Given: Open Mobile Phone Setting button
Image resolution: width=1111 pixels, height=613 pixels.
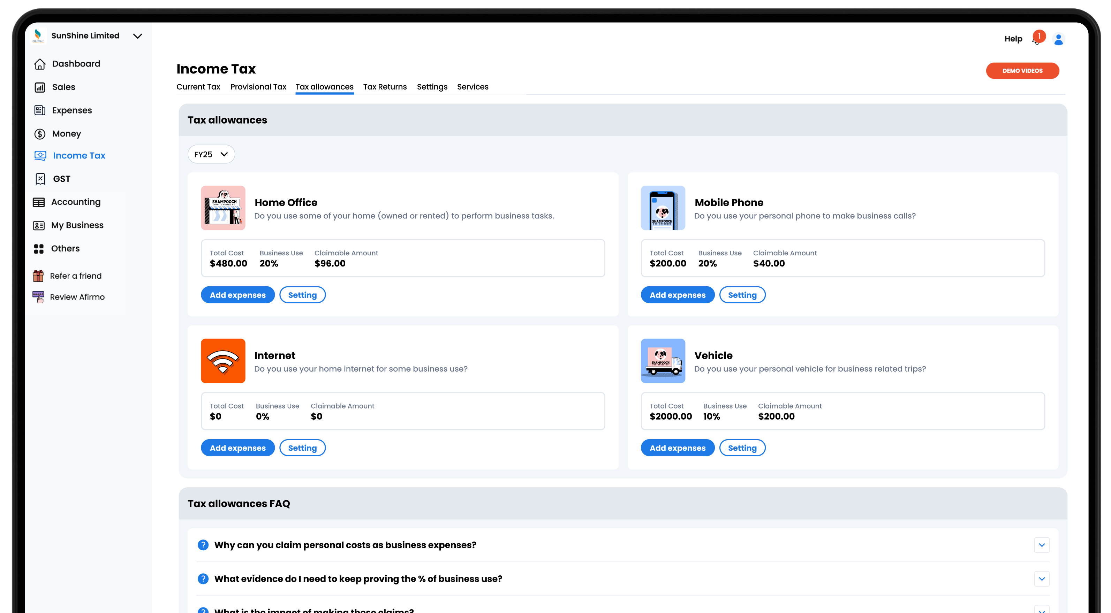Looking at the screenshot, I should [x=742, y=295].
